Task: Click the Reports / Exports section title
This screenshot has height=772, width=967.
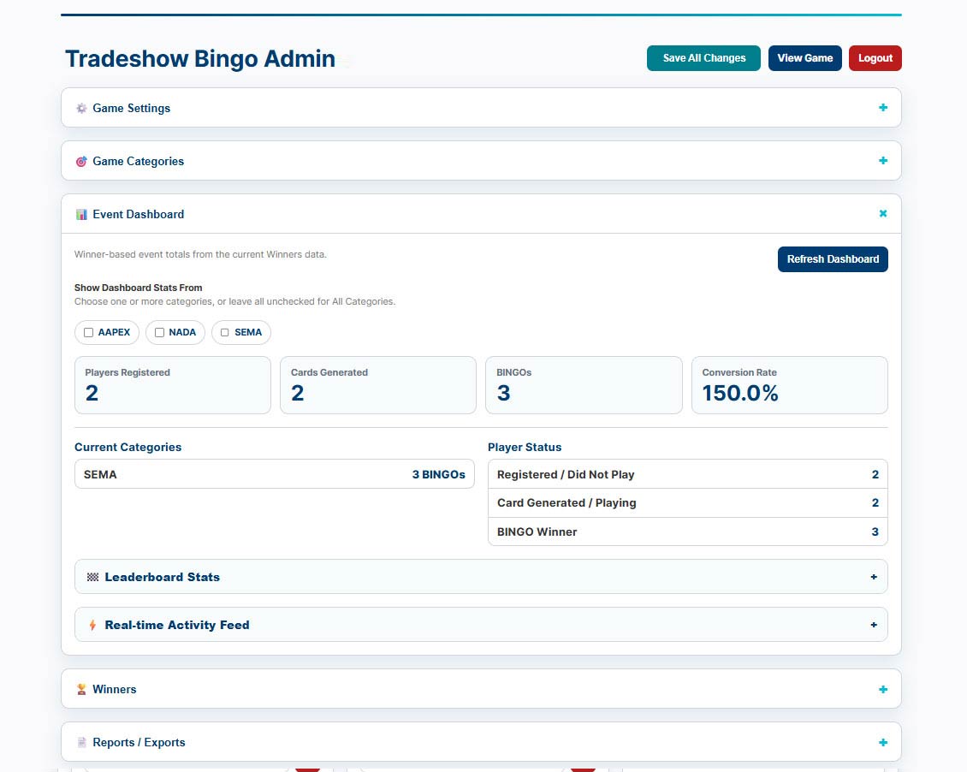Action: click(139, 742)
